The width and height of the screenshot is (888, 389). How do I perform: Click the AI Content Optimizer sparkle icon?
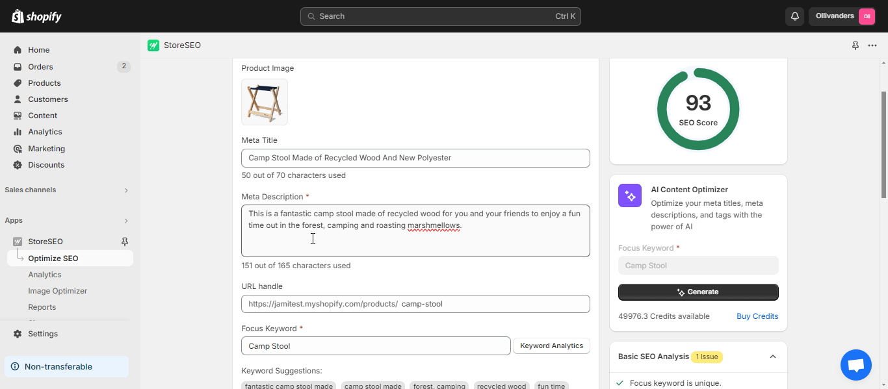(630, 195)
